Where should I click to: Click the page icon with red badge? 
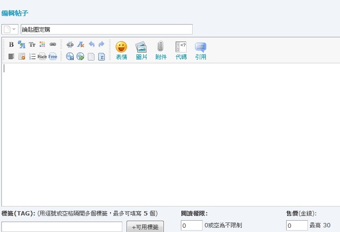22,56
